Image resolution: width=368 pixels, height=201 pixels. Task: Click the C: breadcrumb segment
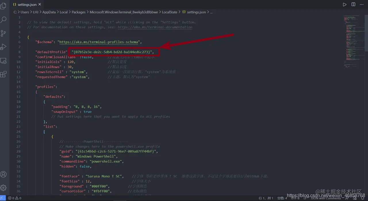[15, 12]
